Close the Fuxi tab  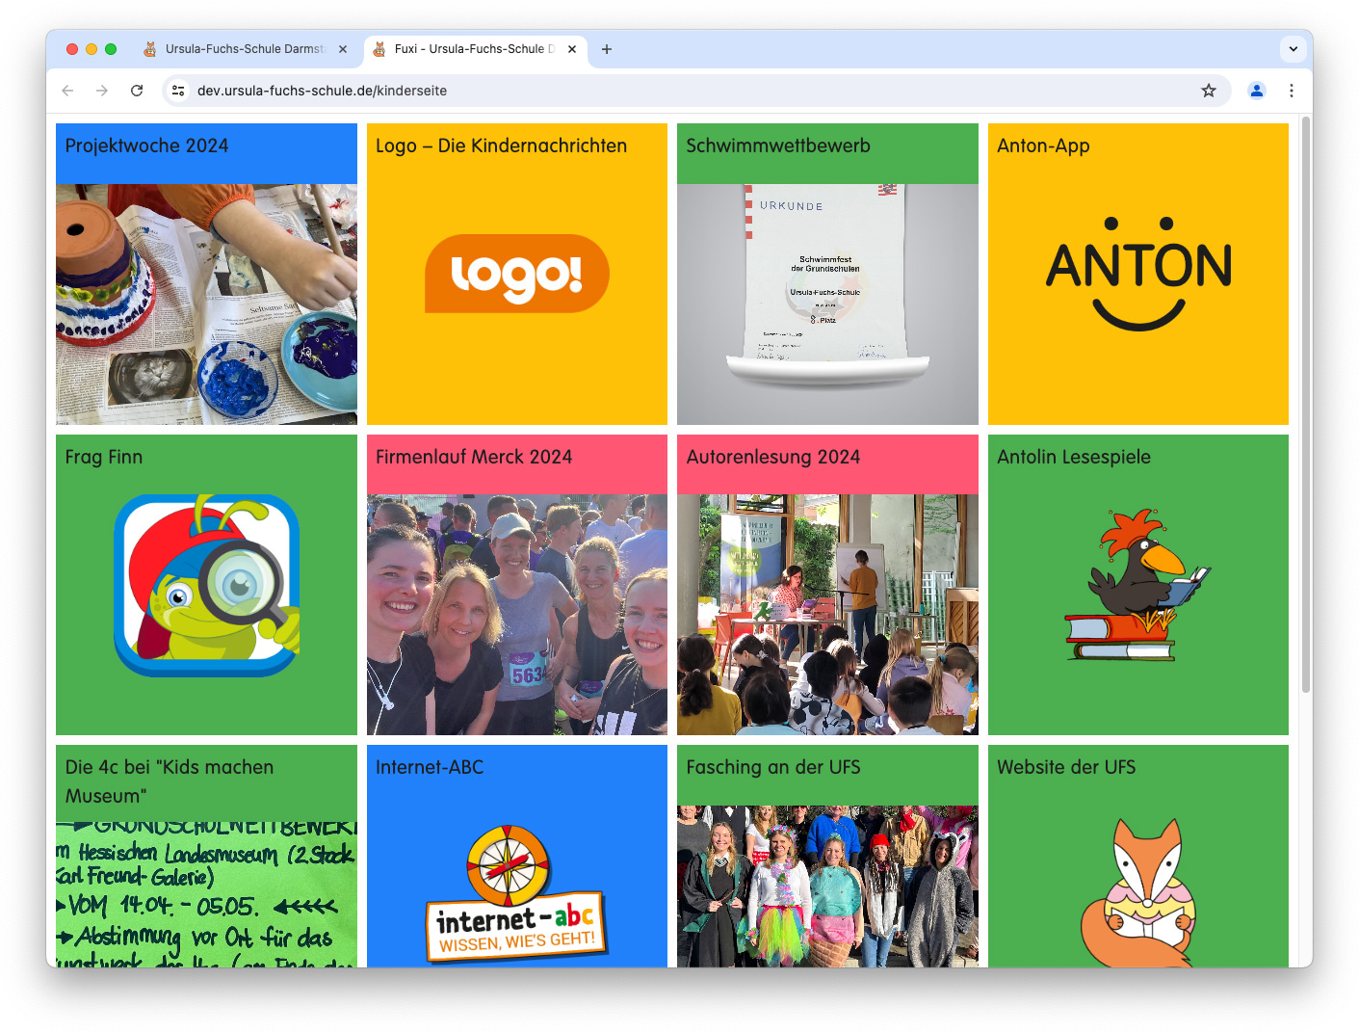coord(572,49)
